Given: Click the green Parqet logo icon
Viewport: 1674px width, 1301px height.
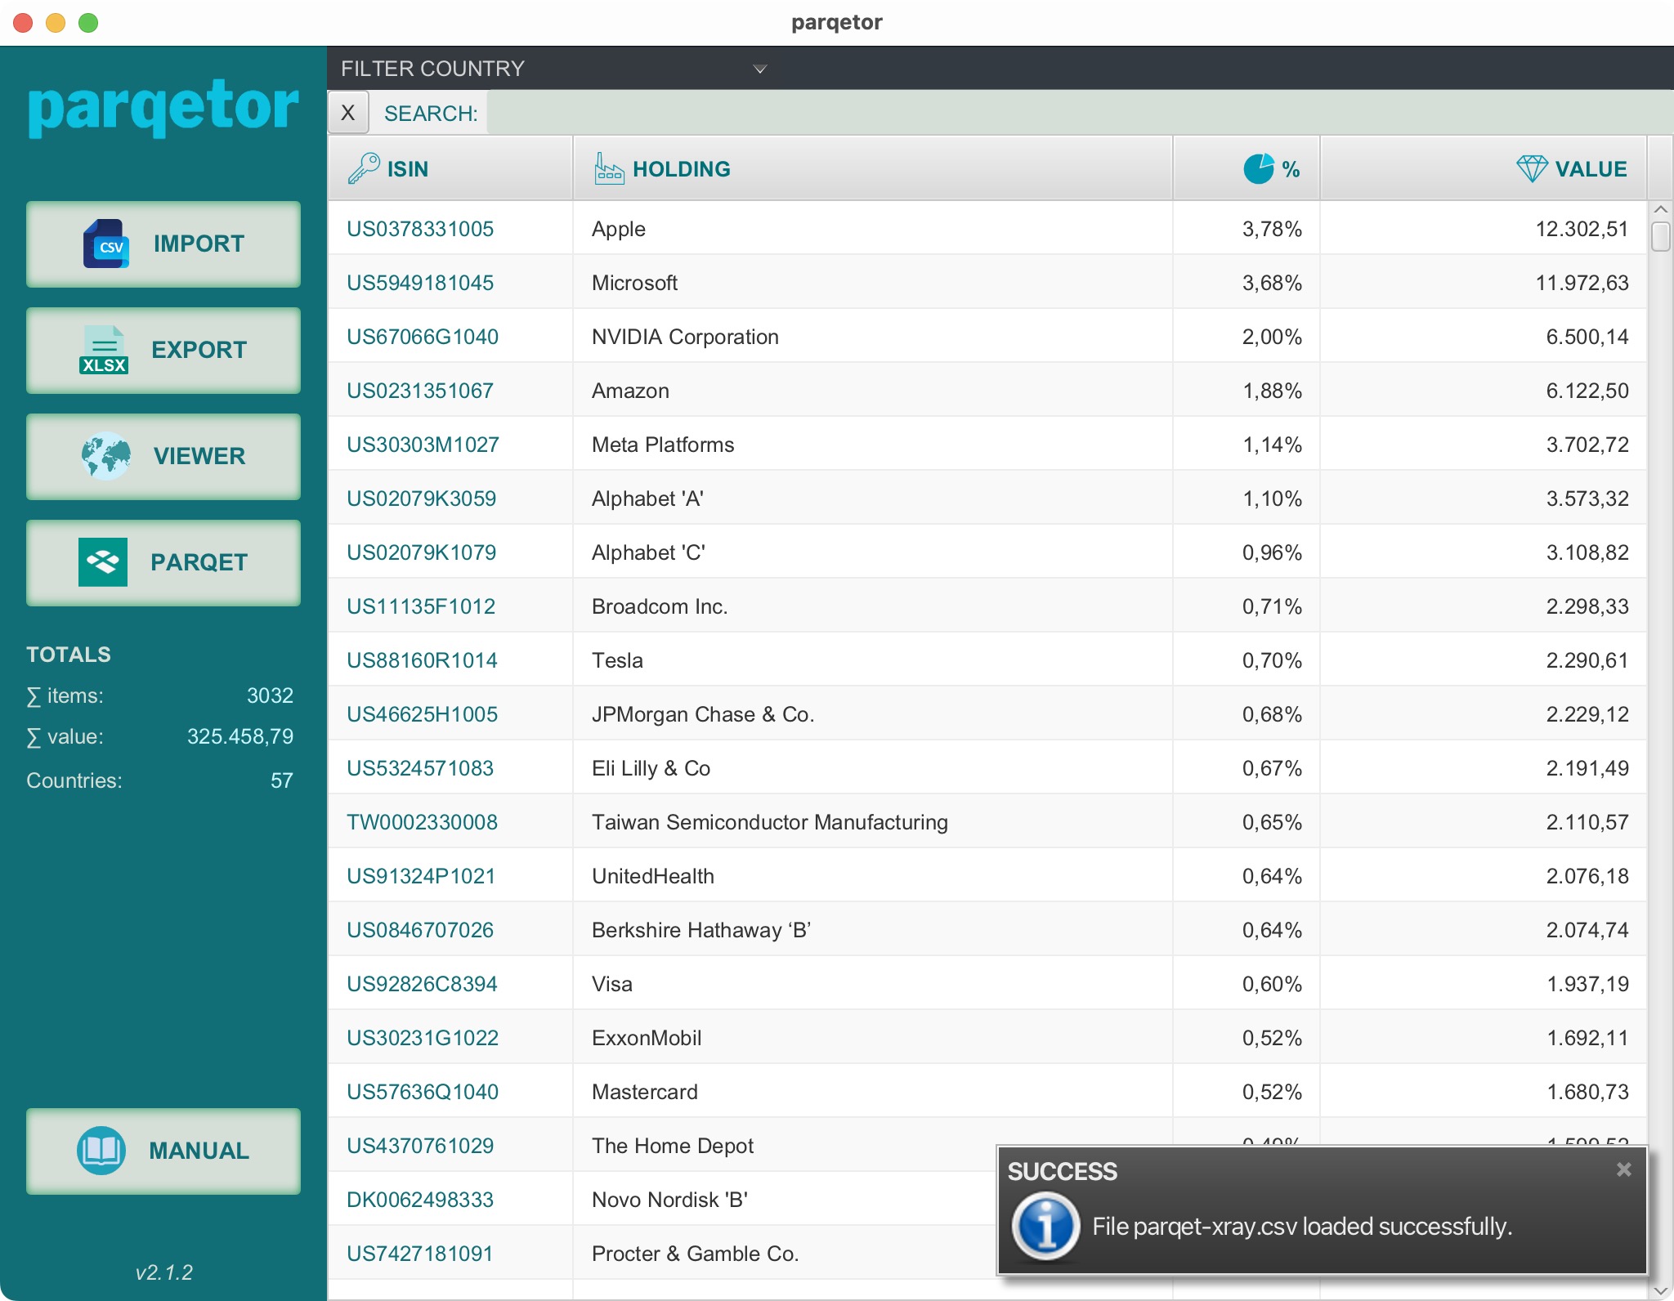Looking at the screenshot, I should (x=103, y=562).
